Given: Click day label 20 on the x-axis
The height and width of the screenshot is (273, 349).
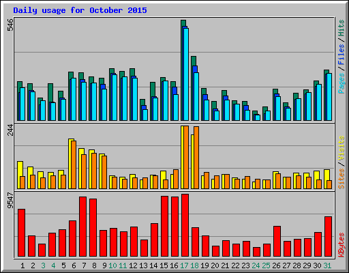Looking at the screenshot, I should (x=215, y=265).
